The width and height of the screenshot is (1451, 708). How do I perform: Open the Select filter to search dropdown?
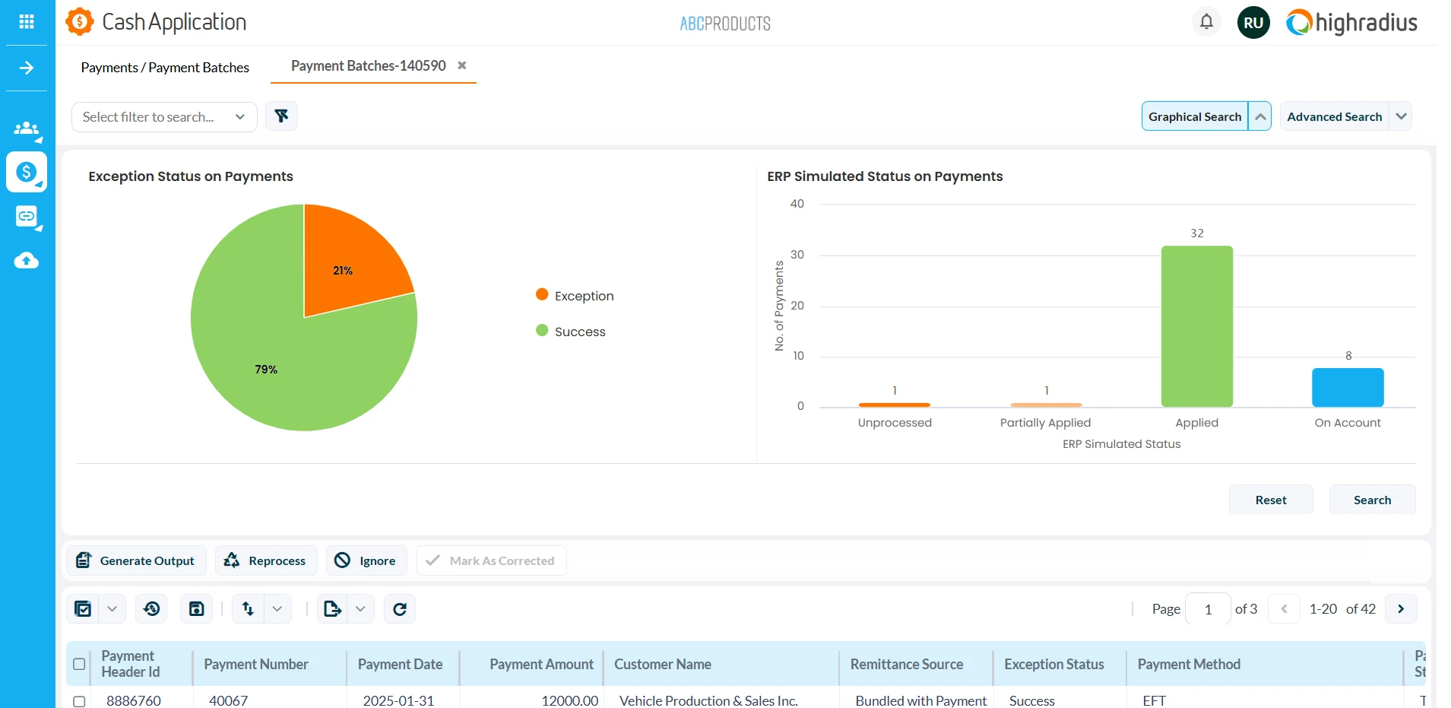coord(164,117)
